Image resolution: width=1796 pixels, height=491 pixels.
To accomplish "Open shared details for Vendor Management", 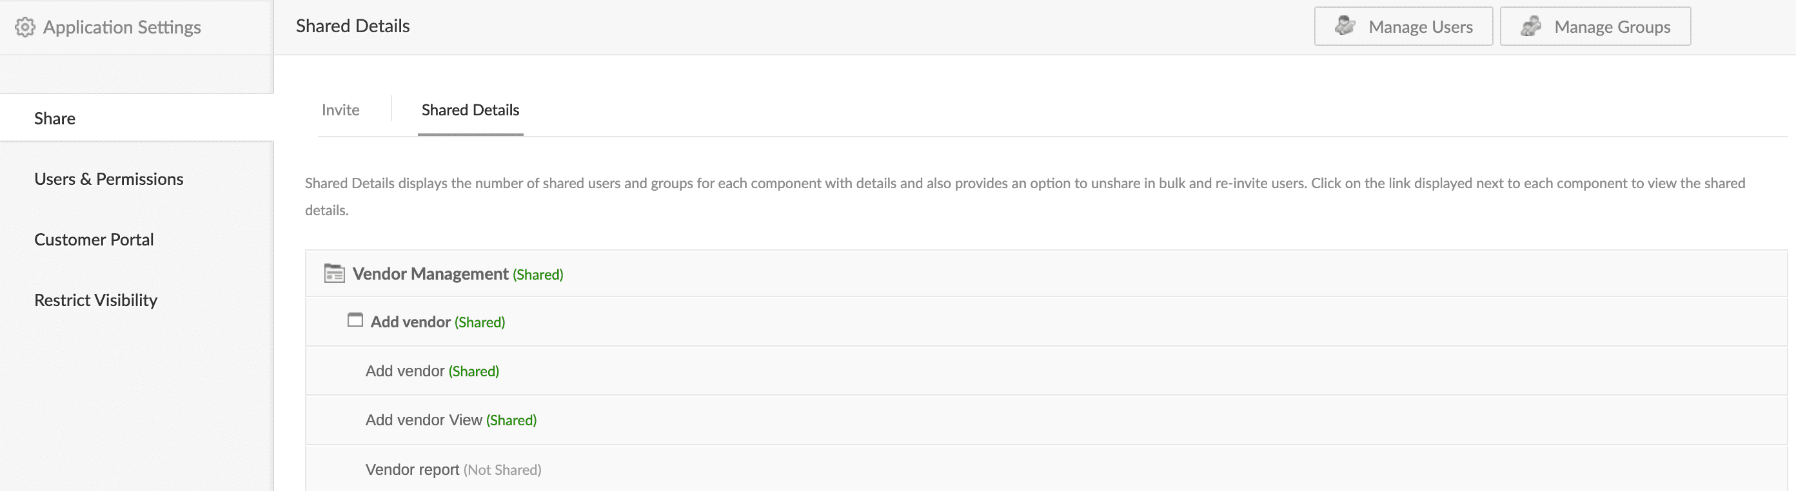I will [538, 274].
